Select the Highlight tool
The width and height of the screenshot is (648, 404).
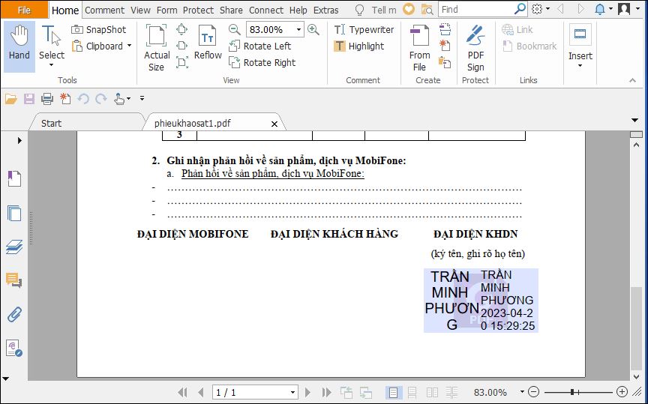(359, 46)
